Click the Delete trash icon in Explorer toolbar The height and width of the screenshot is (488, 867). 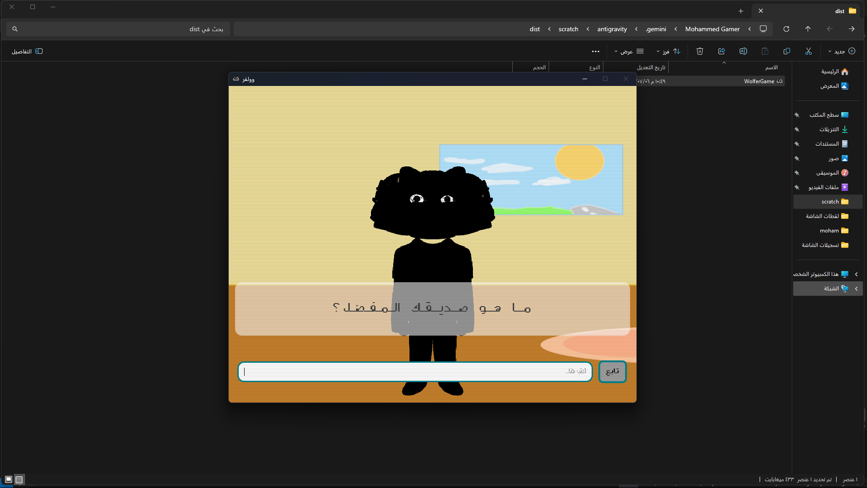[x=700, y=52]
